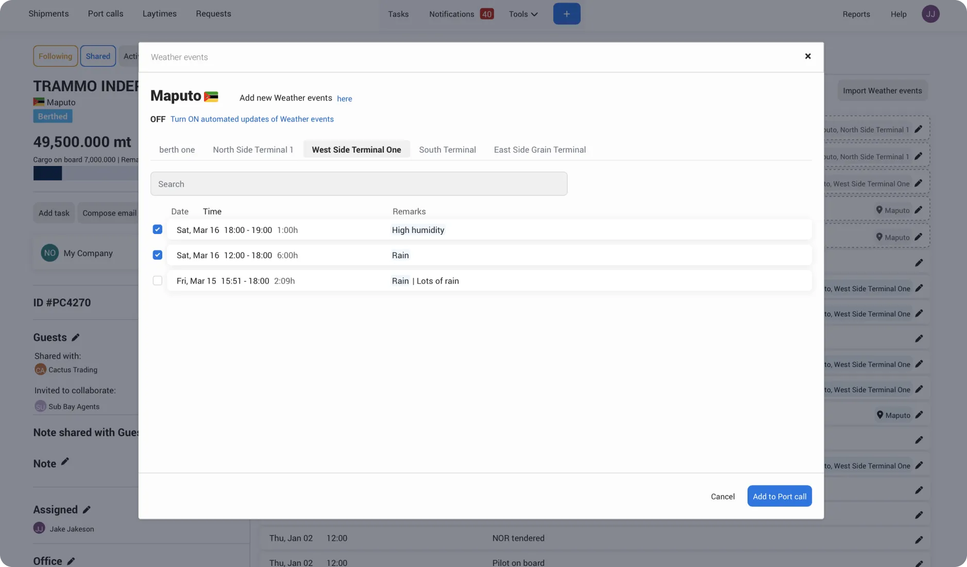Open East Side Grain Terminal tab
Screen dimensions: 967x567
(539, 149)
